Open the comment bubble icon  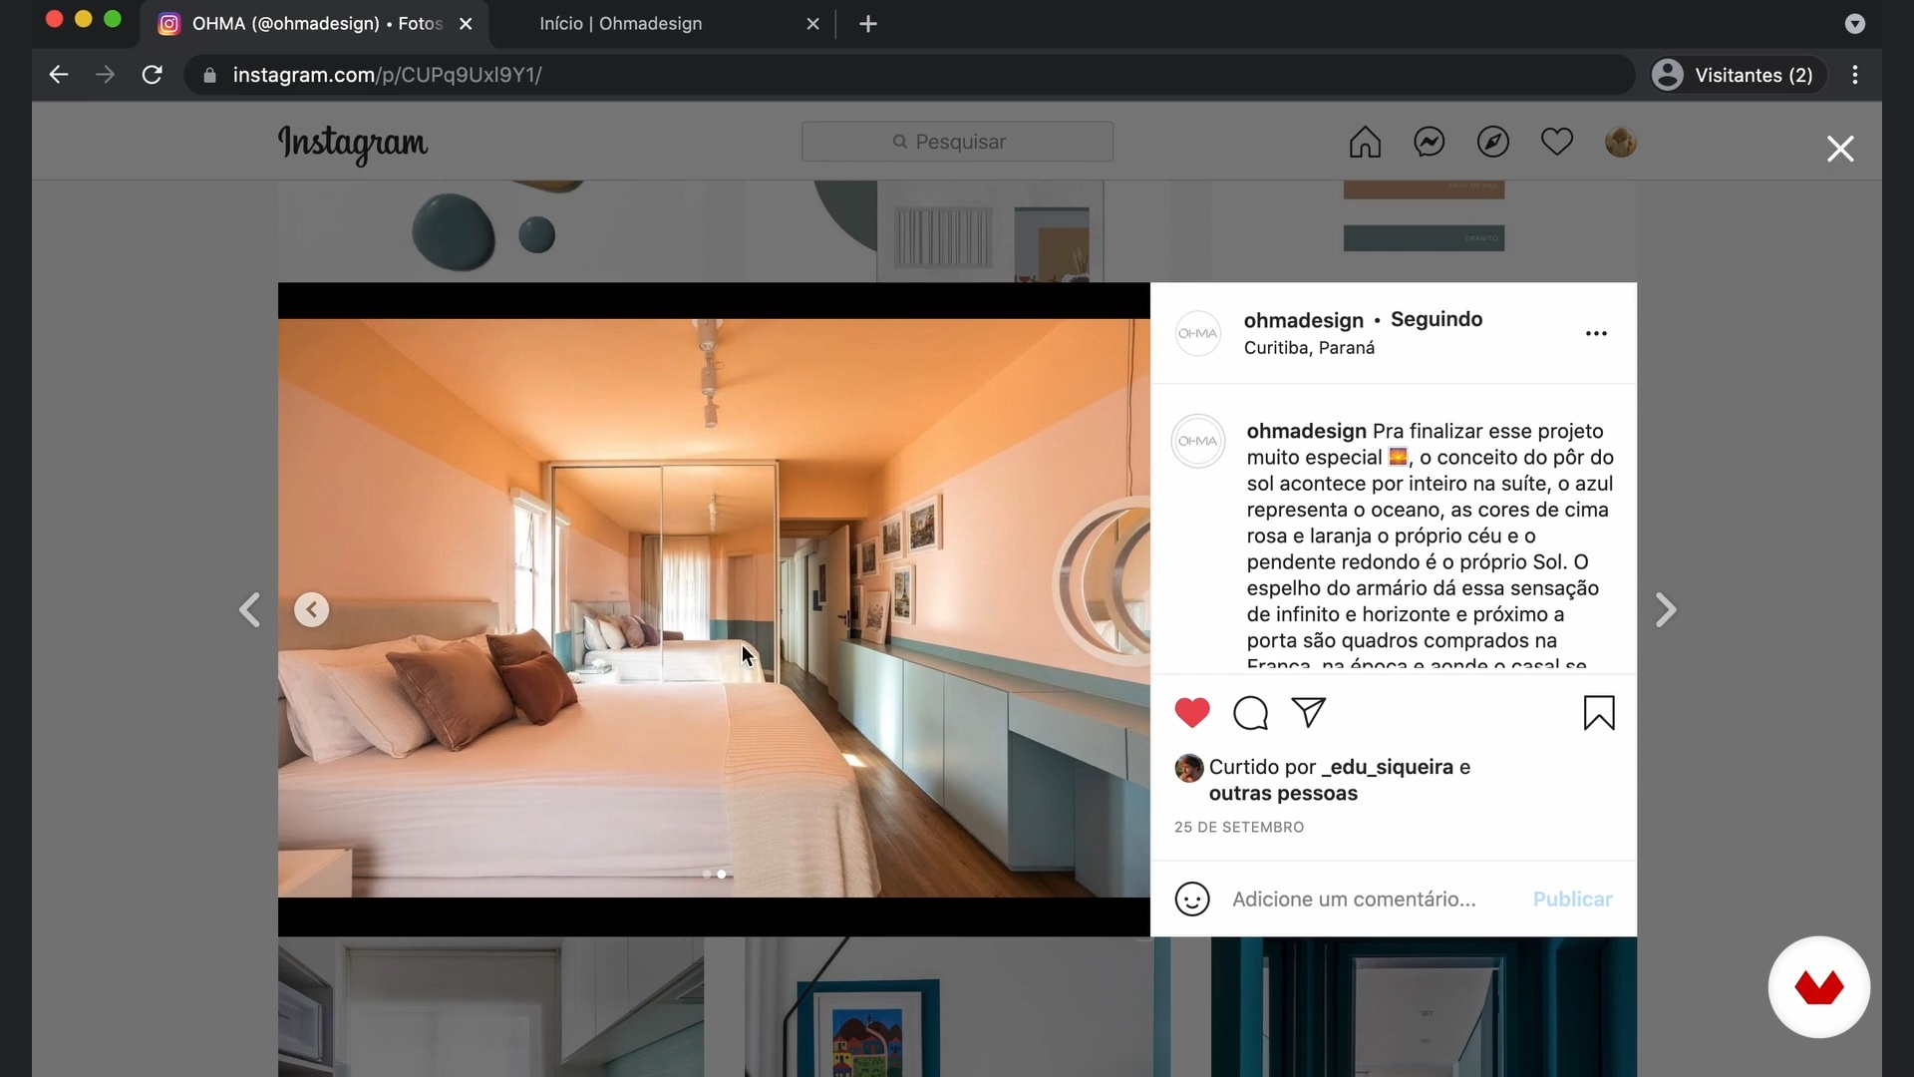[x=1250, y=713]
